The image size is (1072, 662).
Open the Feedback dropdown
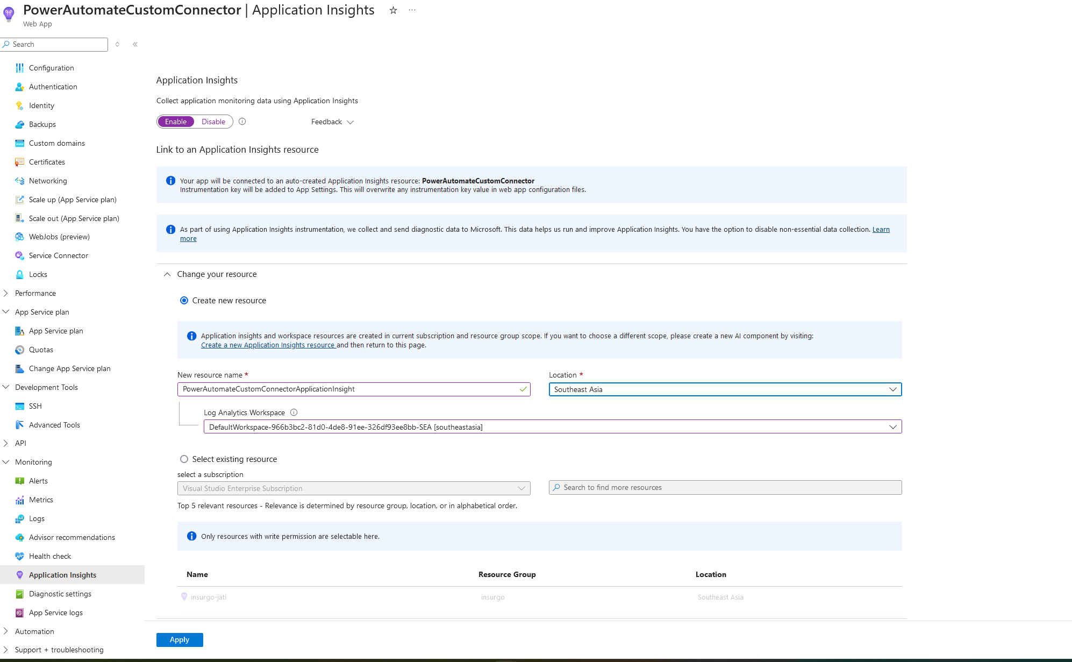click(332, 122)
